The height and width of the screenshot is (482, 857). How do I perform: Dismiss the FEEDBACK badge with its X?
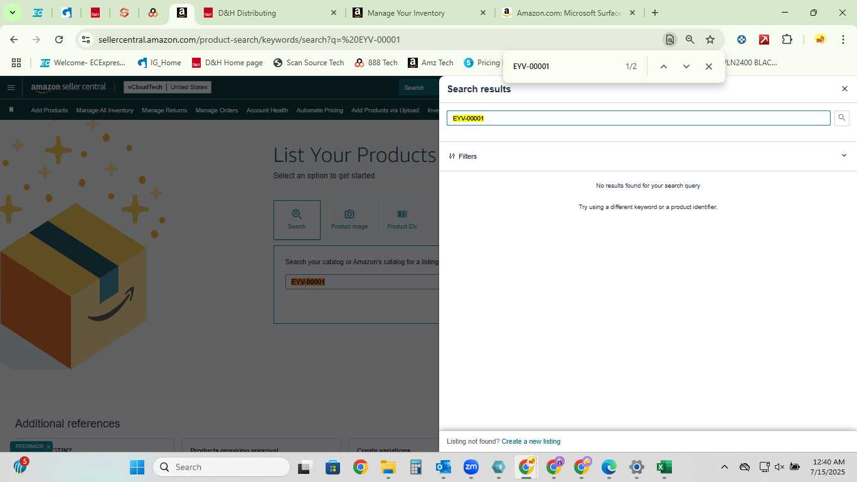coord(48,447)
